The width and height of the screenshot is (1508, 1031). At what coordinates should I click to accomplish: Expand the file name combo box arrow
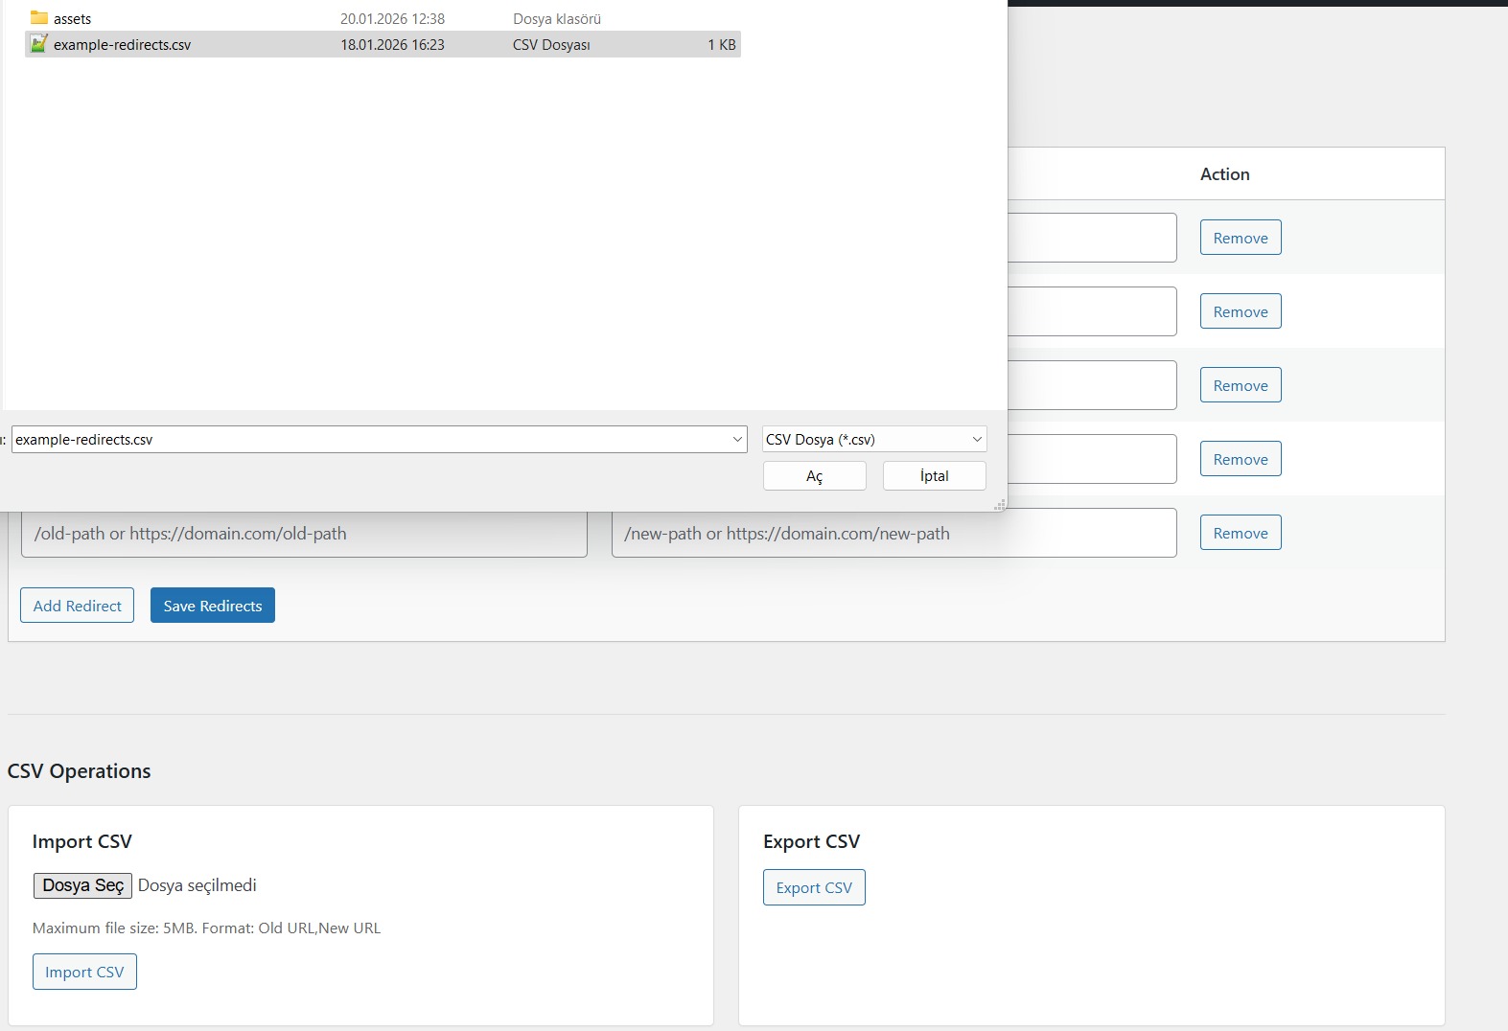tap(737, 440)
